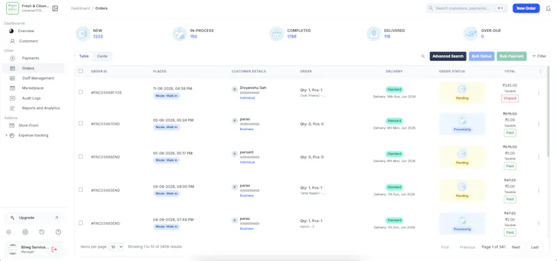Screen dimensions: 557x261
Task: Click the NEW orders stat icon
Action: pyautogui.click(x=83, y=33)
